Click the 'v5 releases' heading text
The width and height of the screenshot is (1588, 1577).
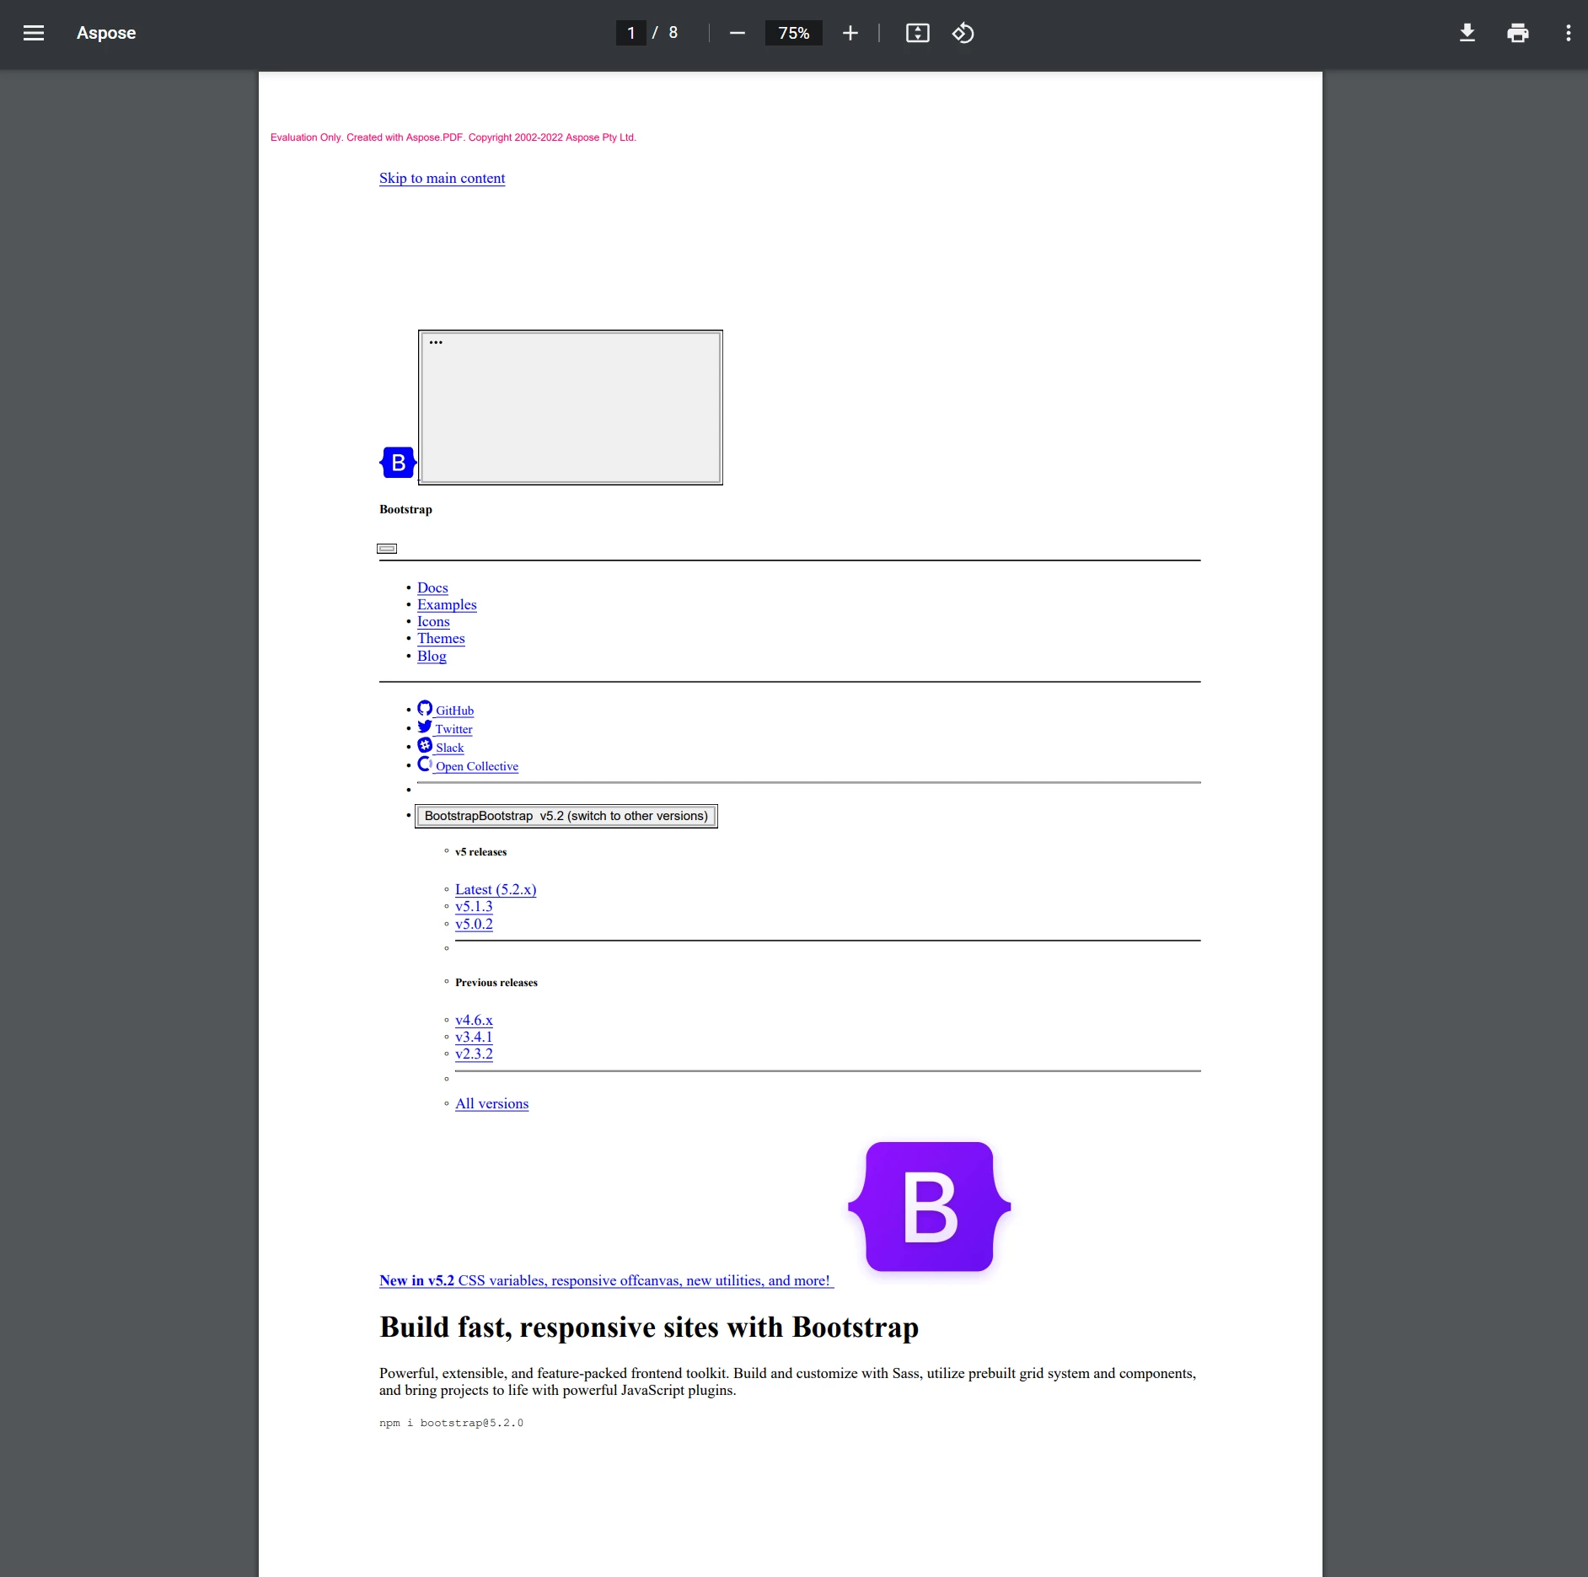480,852
